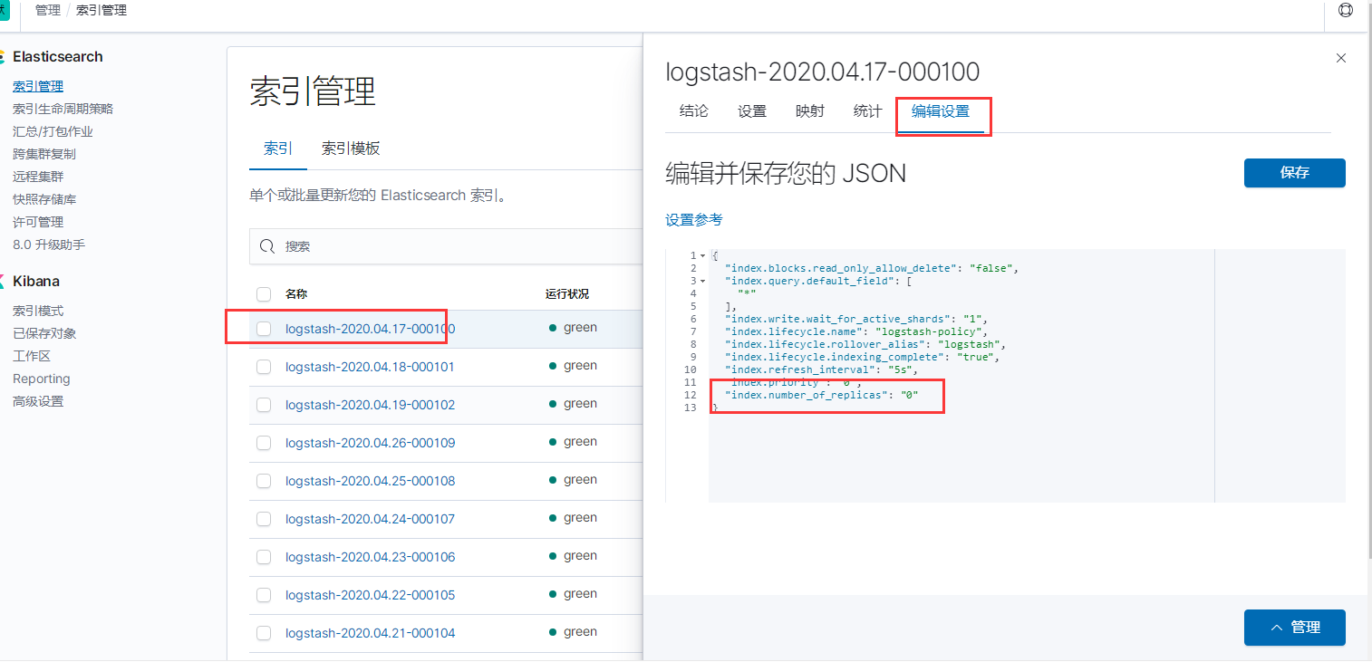This screenshot has width=1372, height=662.
Task: Select the logstash-2020.04.23-000106 row checkbox
Action: (x=264, y=557)
